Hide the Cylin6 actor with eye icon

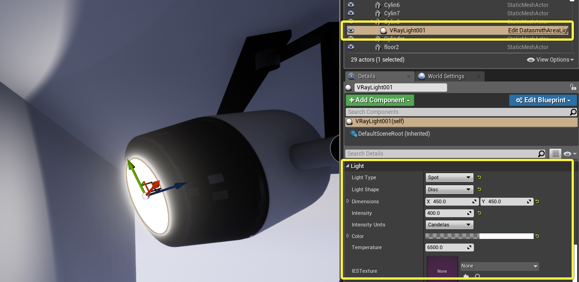click(x=351, y=5)
